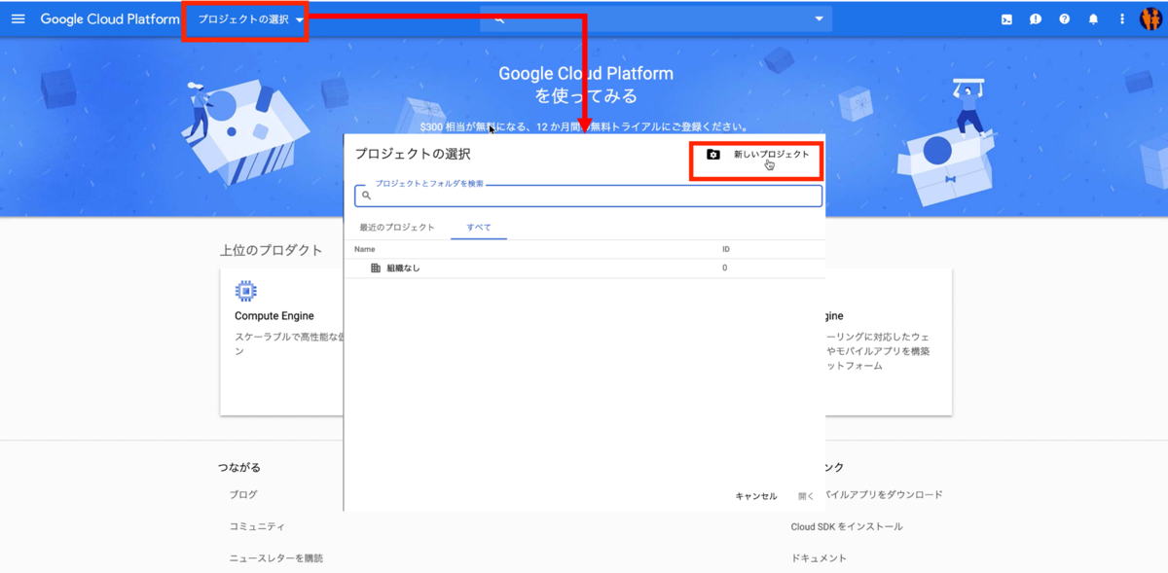Open the プロジェクトの選択 project dropdown
Image resolution: width=1168 pixels, height=573 pixels.
(251, 19)
